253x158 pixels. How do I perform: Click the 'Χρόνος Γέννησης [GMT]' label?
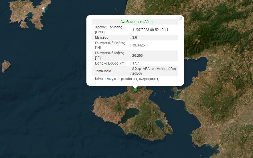(x=108, y=30)
